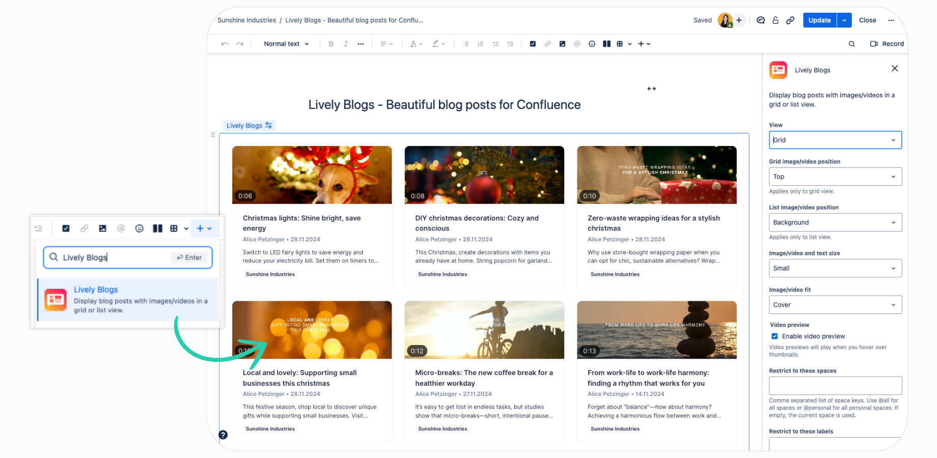Click the help question mark icon
The height and width of the screenshot is (458, 937).
223,435
